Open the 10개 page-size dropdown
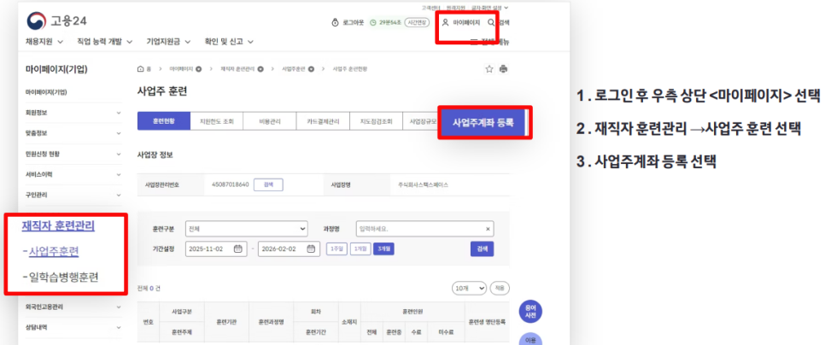 [470, 288]
